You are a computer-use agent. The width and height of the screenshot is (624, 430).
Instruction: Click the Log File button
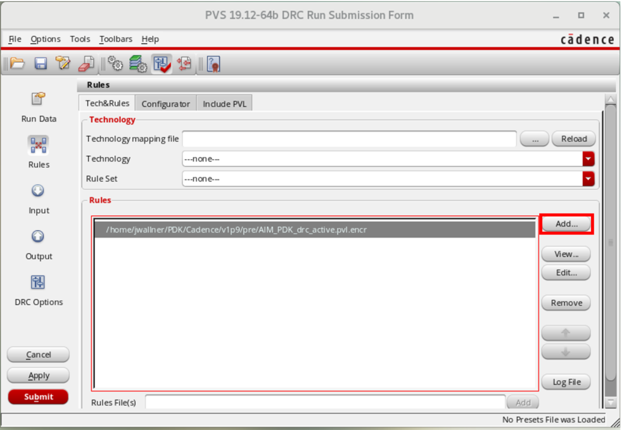point(566,383)
